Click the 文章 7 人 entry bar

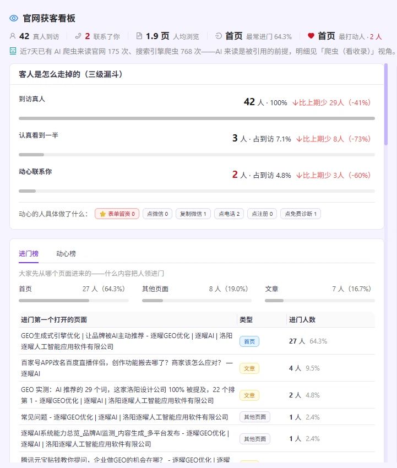pyautogui.click(x=320, y=301)
